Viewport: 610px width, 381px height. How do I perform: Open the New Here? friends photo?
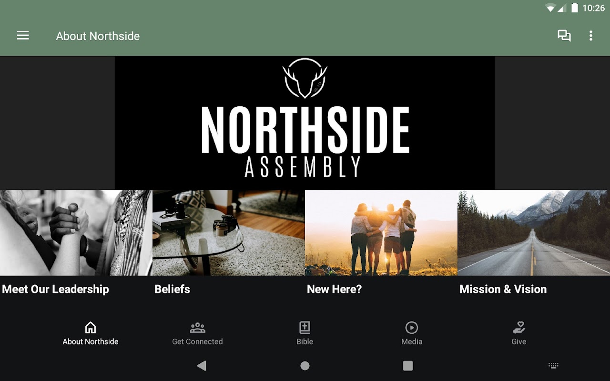381,233
